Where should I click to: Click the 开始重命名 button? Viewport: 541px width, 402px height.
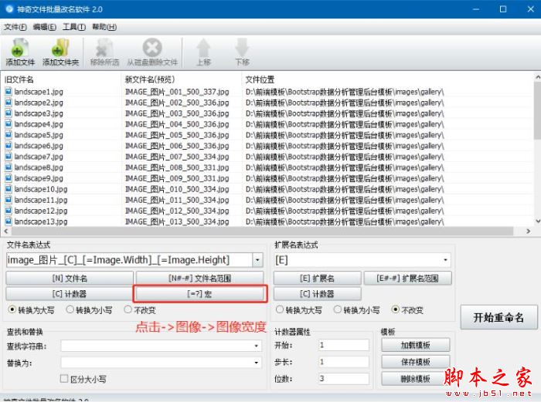click(498, 317)
